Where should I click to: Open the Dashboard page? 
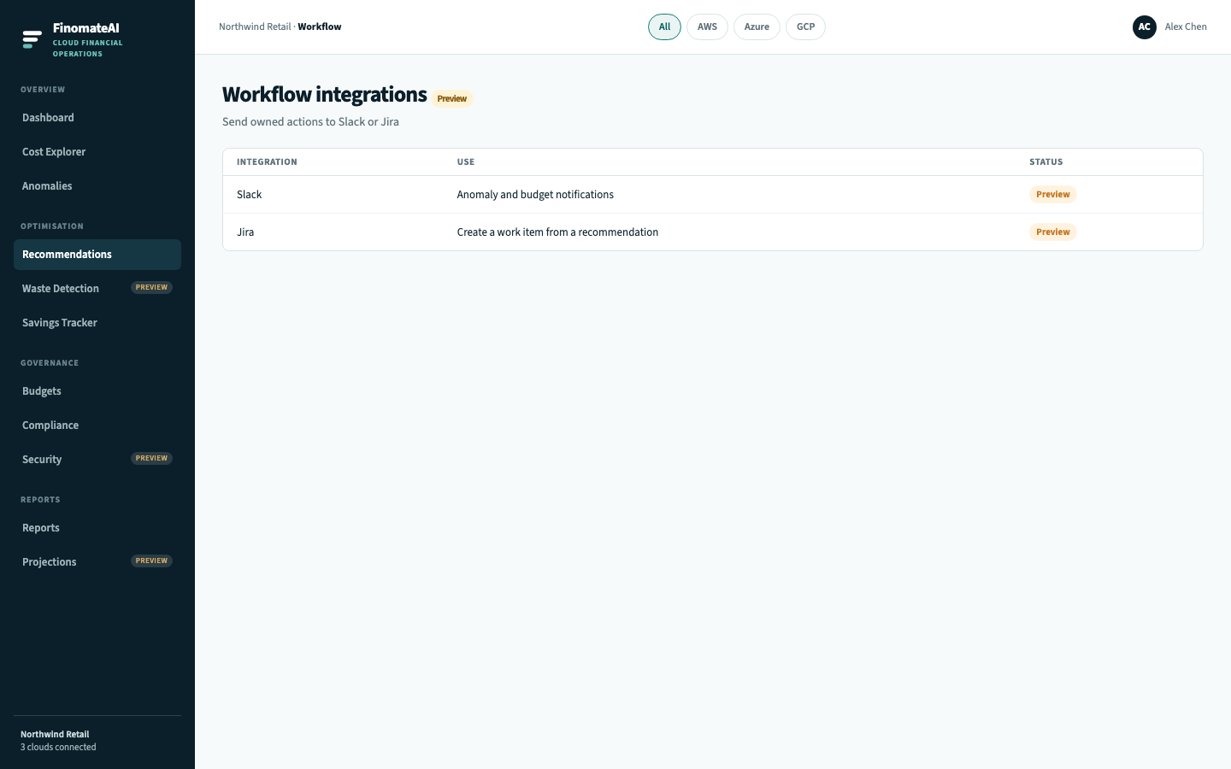pyautogui.click(x=97, y=118)
